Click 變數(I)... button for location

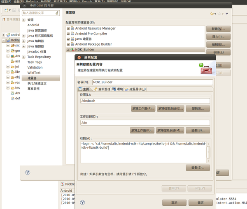pyautogui.click(x=198, y=108)
